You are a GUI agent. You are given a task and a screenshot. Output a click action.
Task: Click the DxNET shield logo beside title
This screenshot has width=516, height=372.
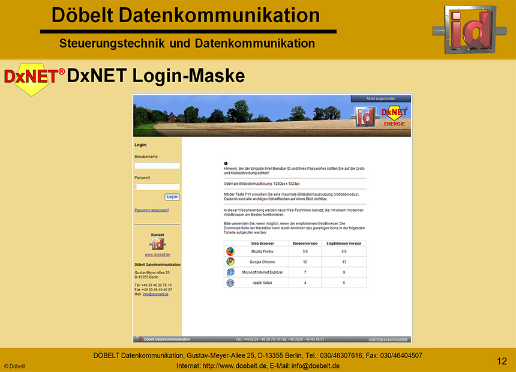[34, 79]
